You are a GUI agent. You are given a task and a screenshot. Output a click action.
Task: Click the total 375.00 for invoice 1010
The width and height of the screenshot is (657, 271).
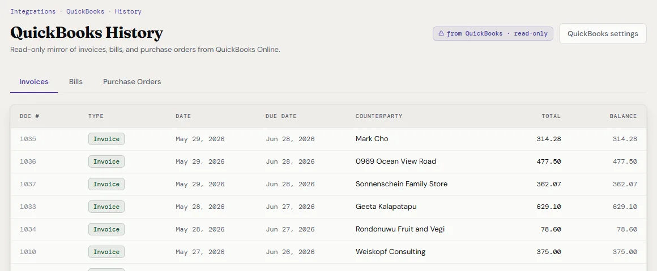tap(548, 252)
